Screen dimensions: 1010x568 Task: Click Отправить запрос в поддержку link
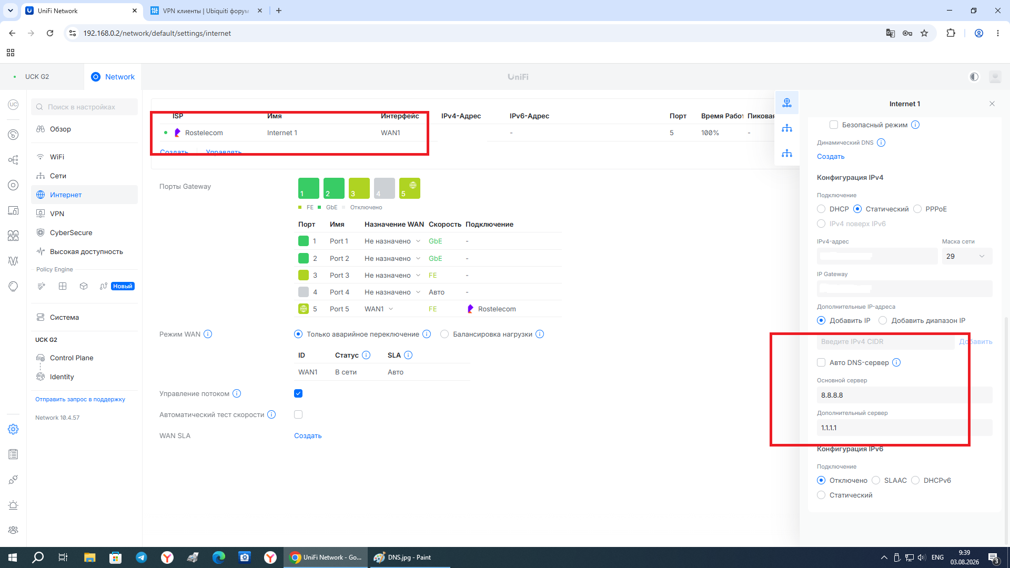click(80, 399)
